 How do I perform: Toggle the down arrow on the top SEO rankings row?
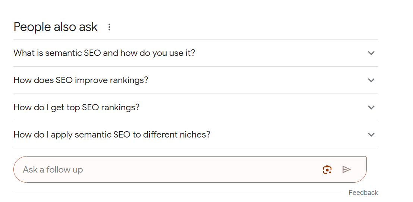coord(371,107)
